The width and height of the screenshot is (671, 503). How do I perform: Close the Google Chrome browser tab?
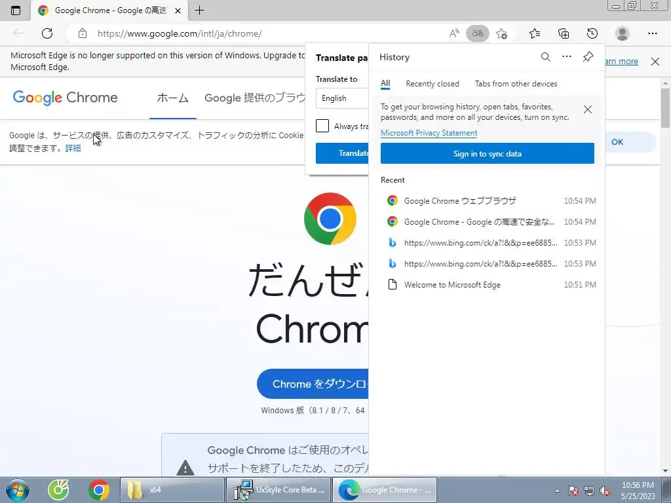(178, 10)
